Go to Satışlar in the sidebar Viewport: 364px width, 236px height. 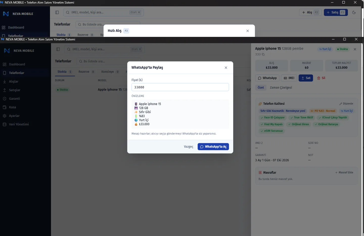14,90
